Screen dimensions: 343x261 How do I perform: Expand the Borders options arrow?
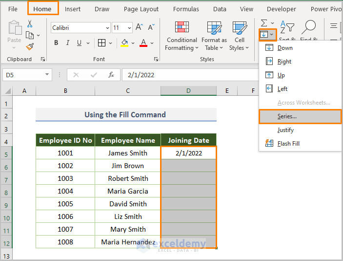coord(110,43)
